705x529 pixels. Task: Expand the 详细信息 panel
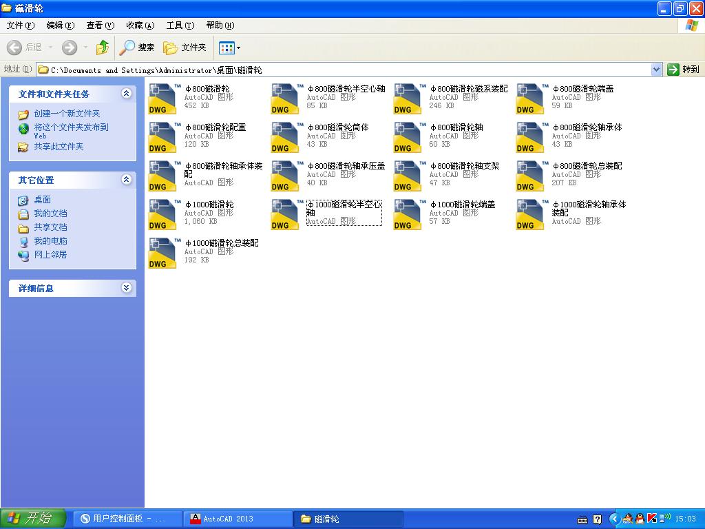click(x=126, y=288)
